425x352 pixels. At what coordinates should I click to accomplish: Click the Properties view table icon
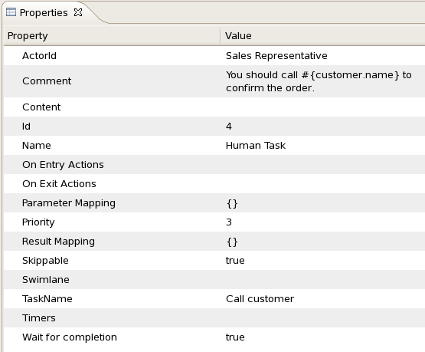[x=11, y=12]
